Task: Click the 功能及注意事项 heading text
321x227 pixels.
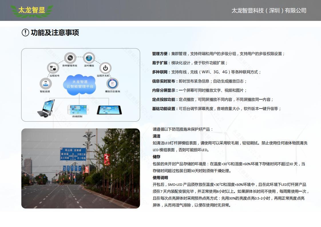Action: pos(55,33)
